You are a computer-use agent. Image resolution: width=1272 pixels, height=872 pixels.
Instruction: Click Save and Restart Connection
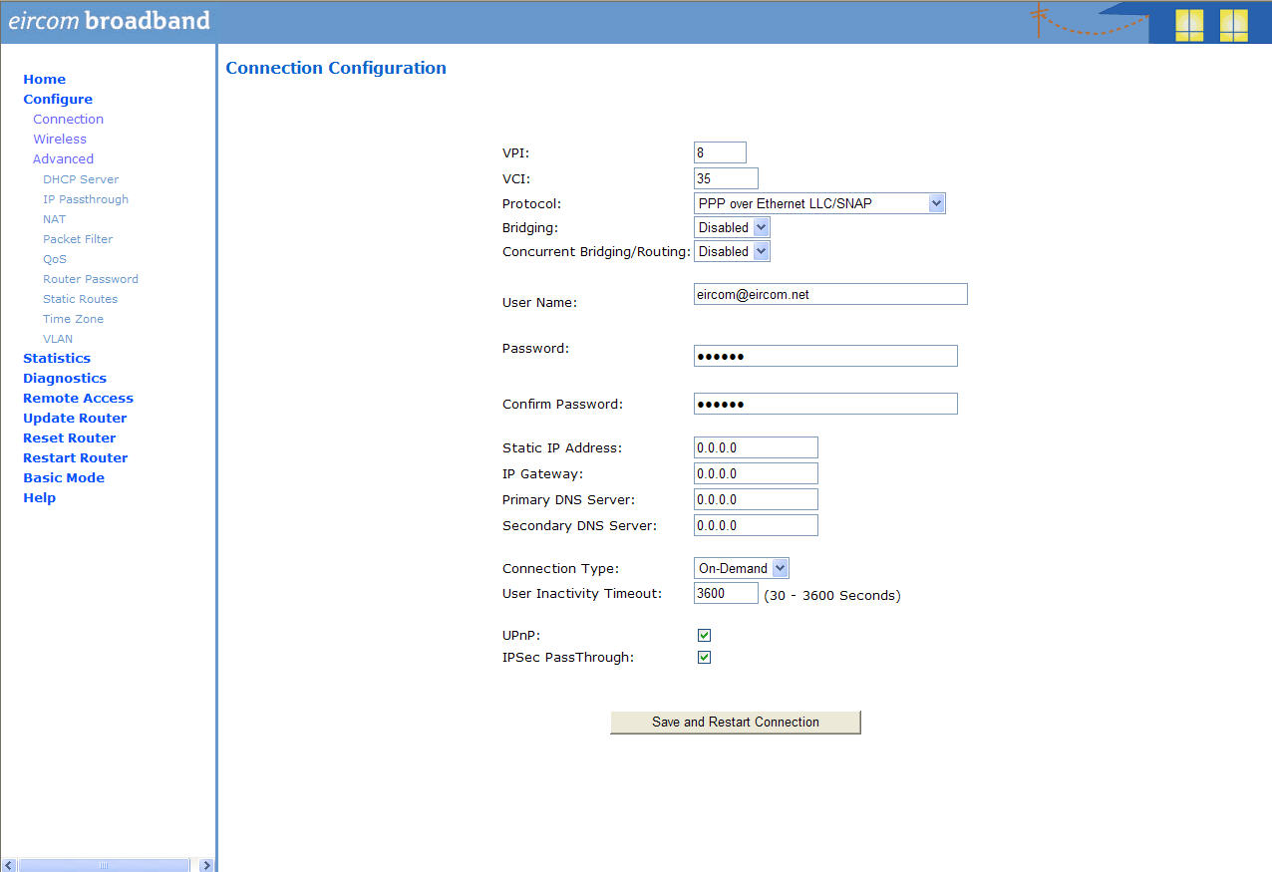coord(735,722)
